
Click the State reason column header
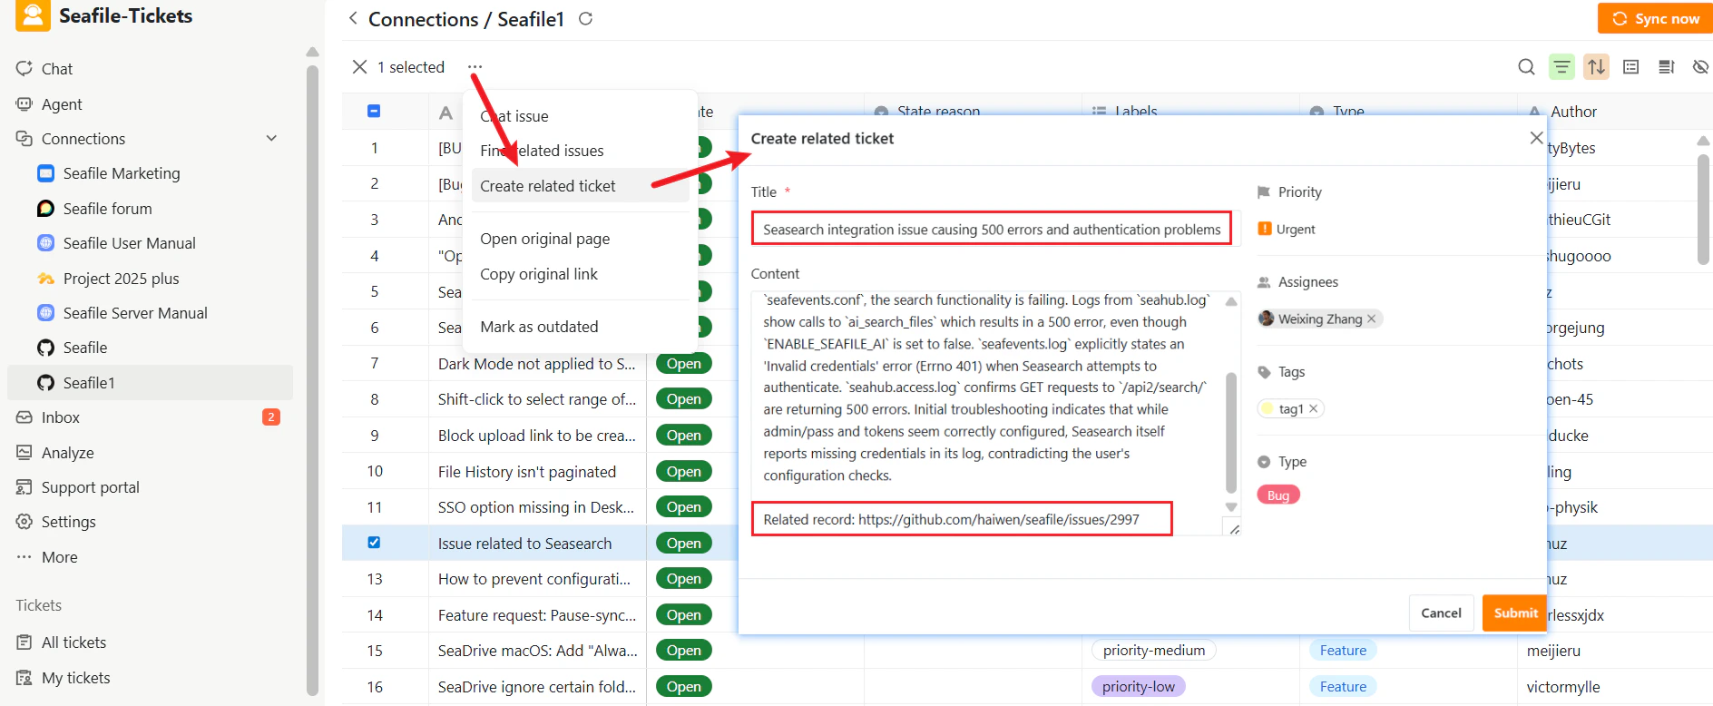[938, 112]
